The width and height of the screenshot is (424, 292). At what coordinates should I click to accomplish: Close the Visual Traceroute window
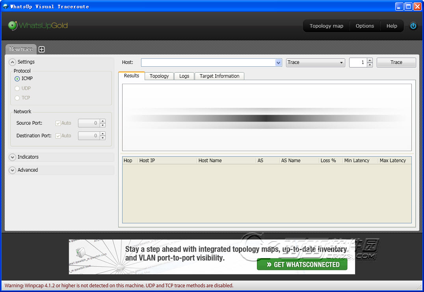pos(418,6)
